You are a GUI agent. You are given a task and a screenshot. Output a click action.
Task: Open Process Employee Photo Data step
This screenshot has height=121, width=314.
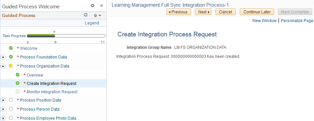pyautogui.click(x=48, y=118)
